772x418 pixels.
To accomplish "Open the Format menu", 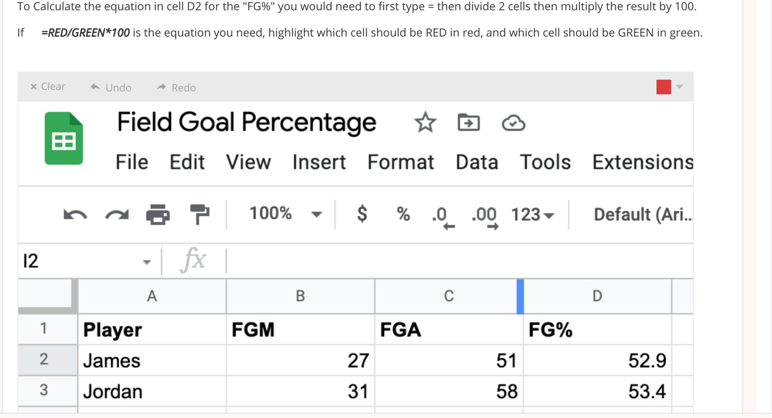I will (x=401, y=162).
